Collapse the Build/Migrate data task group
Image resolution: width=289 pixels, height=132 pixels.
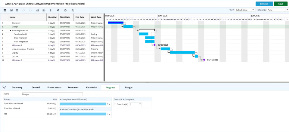[x=11, y=31]
